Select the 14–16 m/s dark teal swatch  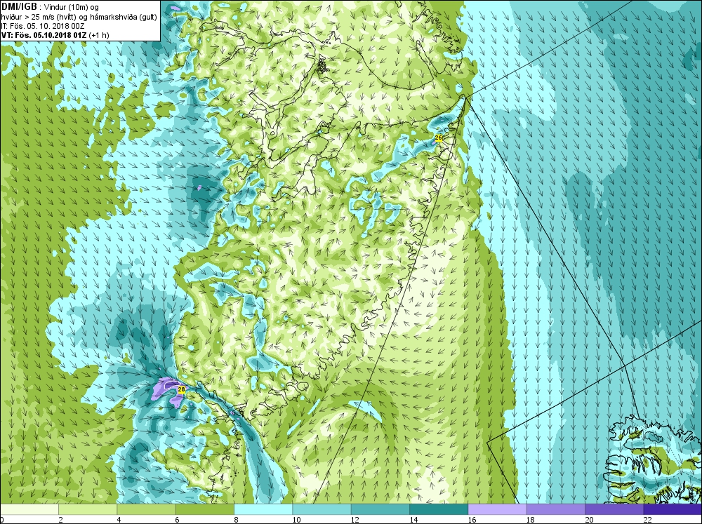(438, 509)
